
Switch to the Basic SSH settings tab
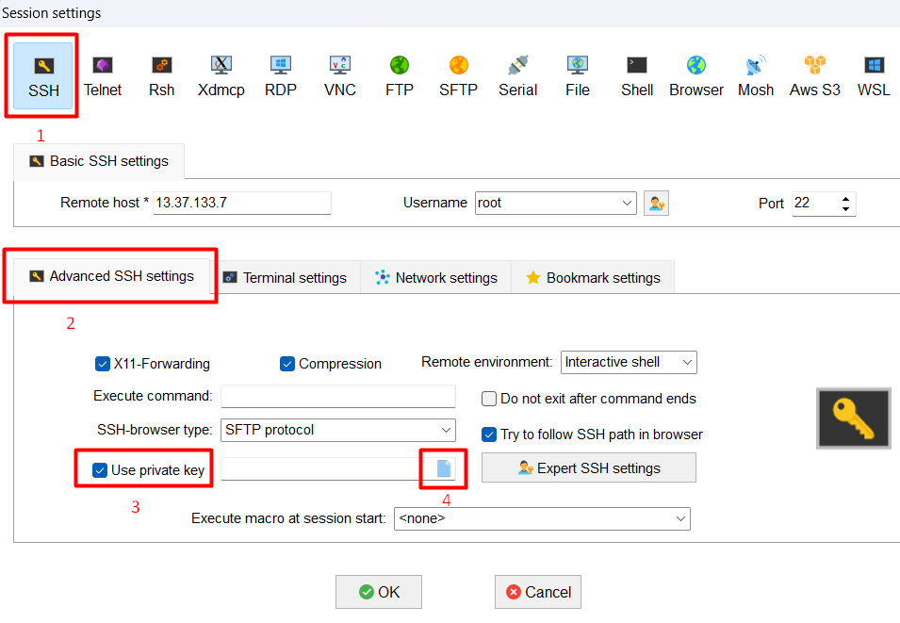(99, 161)
